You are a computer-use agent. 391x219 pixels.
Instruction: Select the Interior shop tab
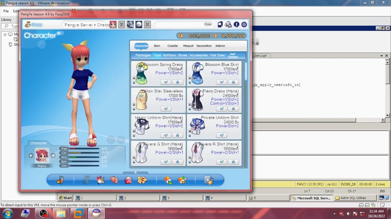click(x=220, y=46)
